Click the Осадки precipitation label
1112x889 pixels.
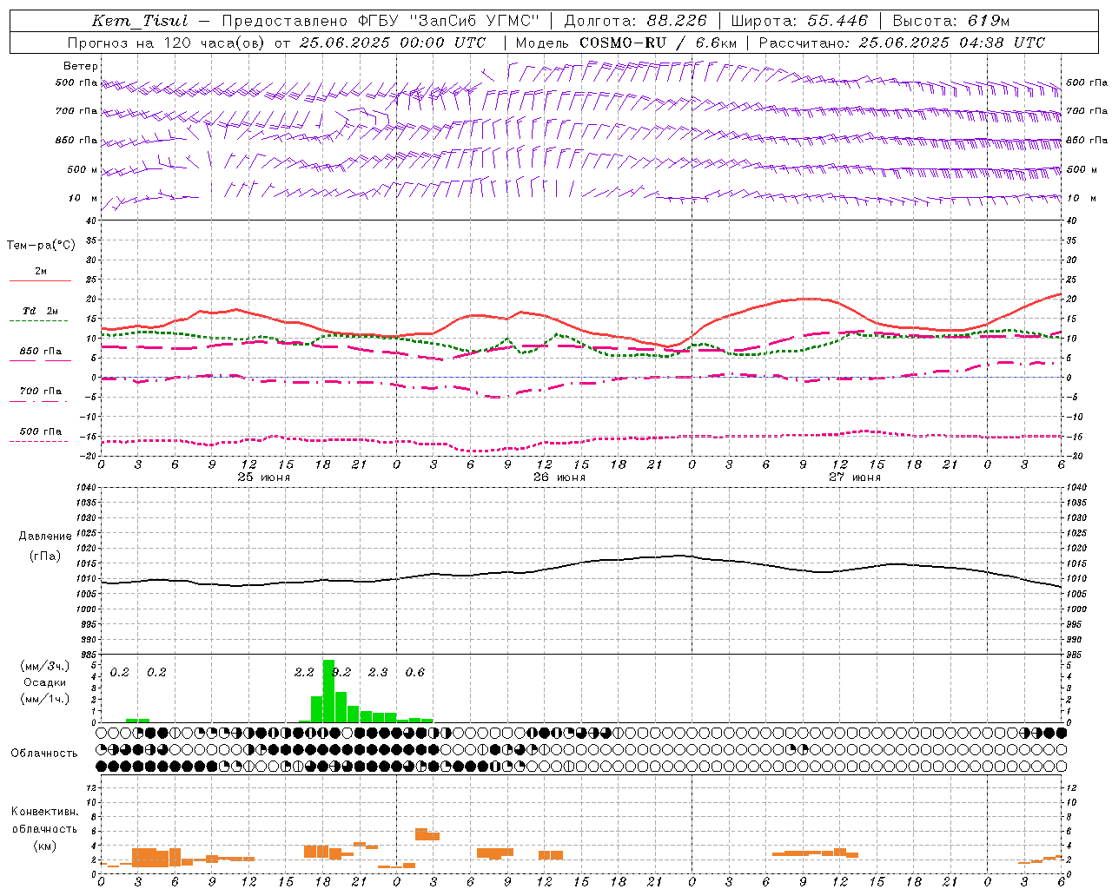[x=44, y=682]
